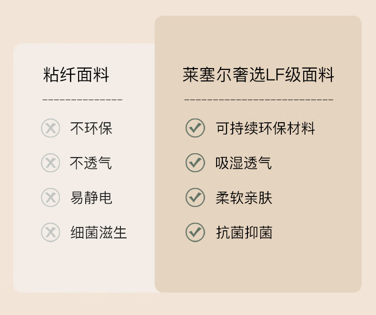Screen dimensions: 376x315
Task: Click the X icon beside 不透气
Action: [50, 163]
